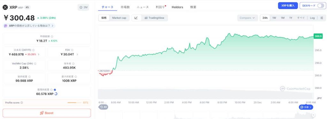
Task: Click info icon beside circulating supply label
Action: (x=51, y=90)
